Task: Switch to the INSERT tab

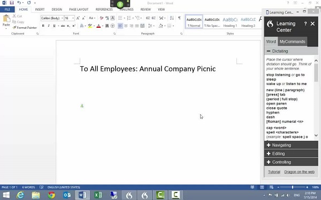Action: pyautogui.click(x=40, y=10)
